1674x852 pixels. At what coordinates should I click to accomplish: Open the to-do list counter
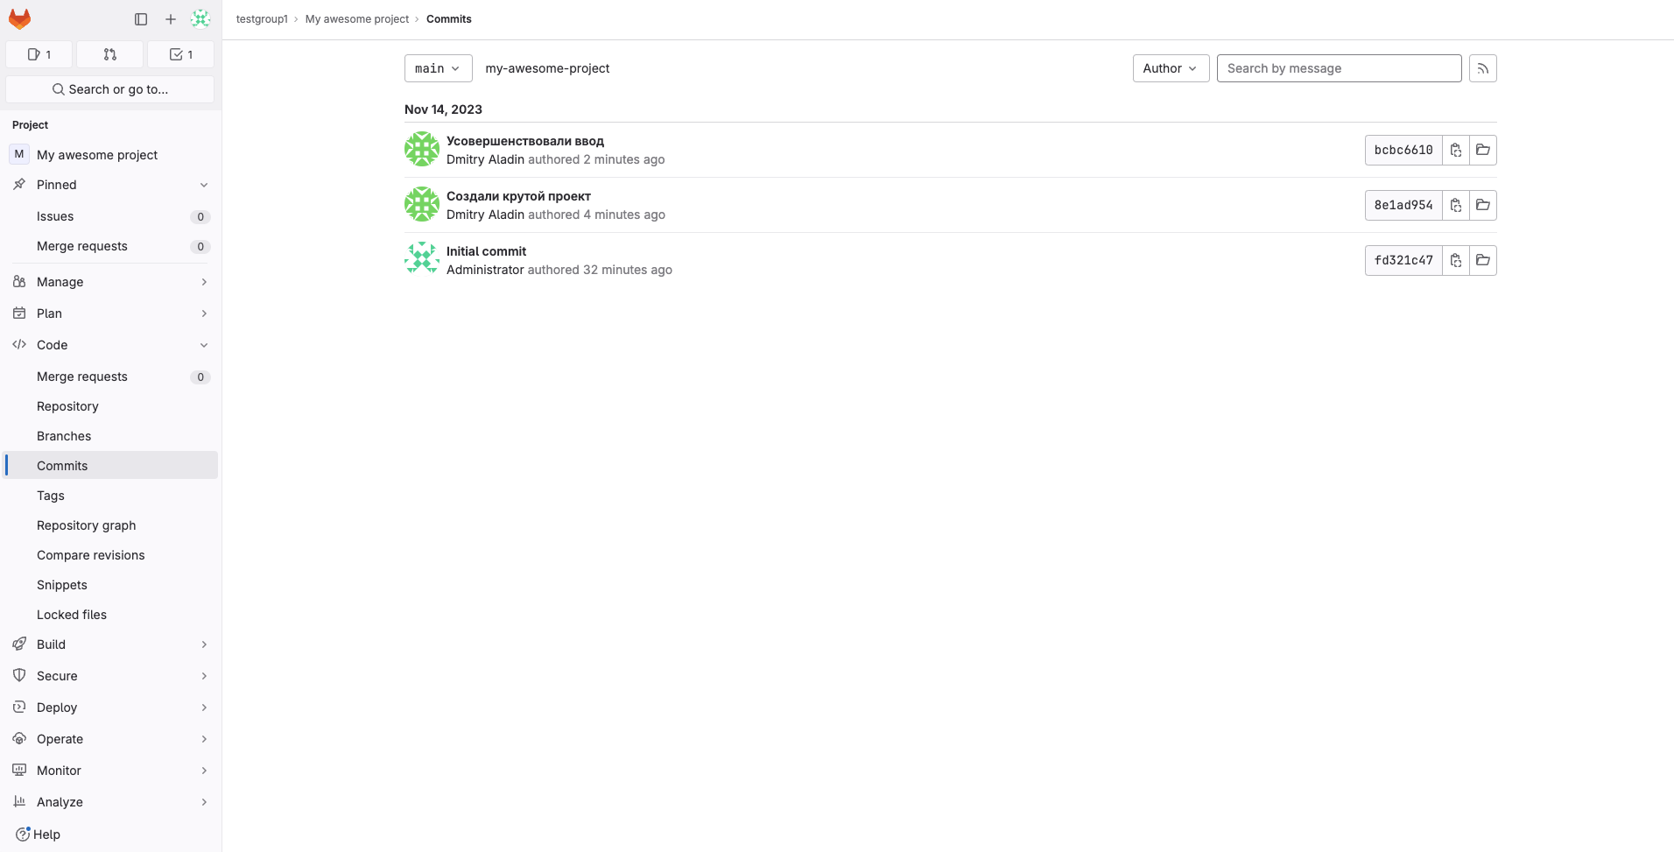tap(180, 54)
